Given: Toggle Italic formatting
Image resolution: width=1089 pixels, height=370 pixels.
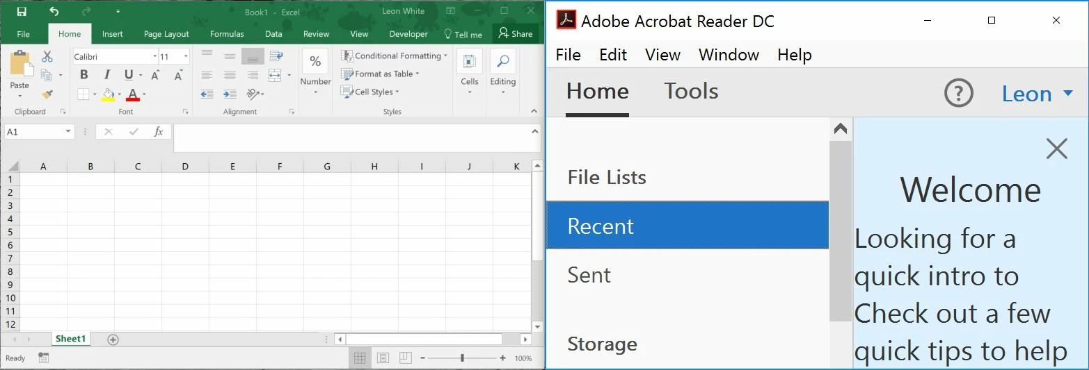Looking at the screenshot, I should click(106, 75).
